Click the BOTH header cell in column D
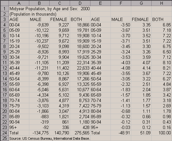The height and width of the screenshot is (141, 172). 80,19
